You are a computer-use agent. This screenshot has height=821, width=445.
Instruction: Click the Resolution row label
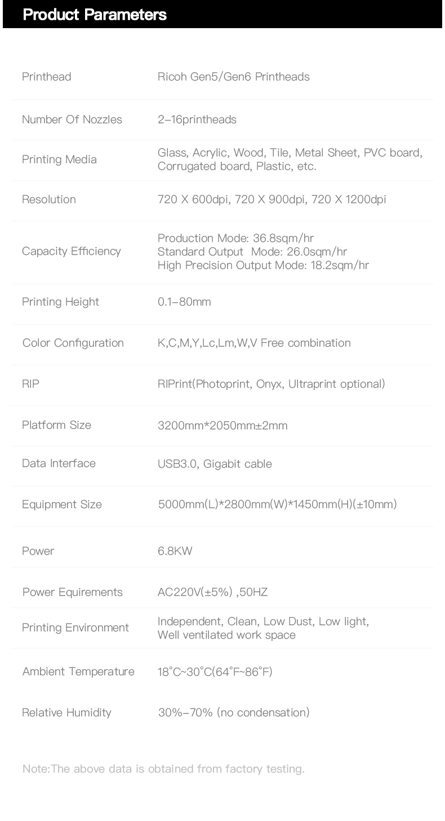[49, 199]
